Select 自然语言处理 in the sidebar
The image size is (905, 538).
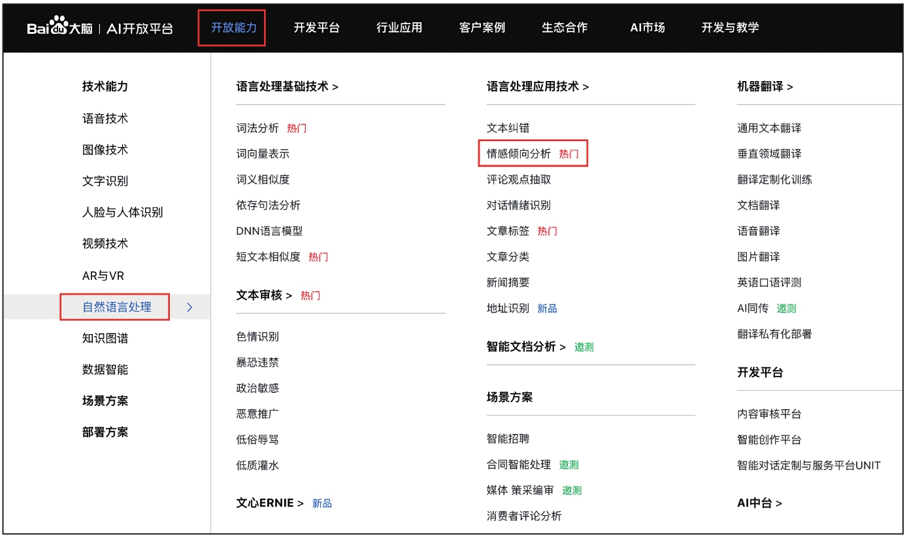[117, 307]
